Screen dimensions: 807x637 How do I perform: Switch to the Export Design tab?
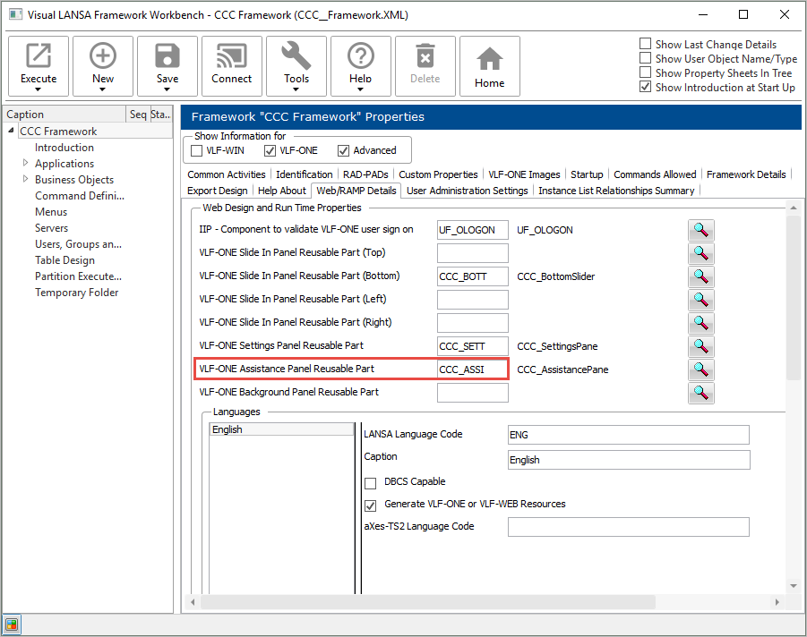tap(217, 191)
